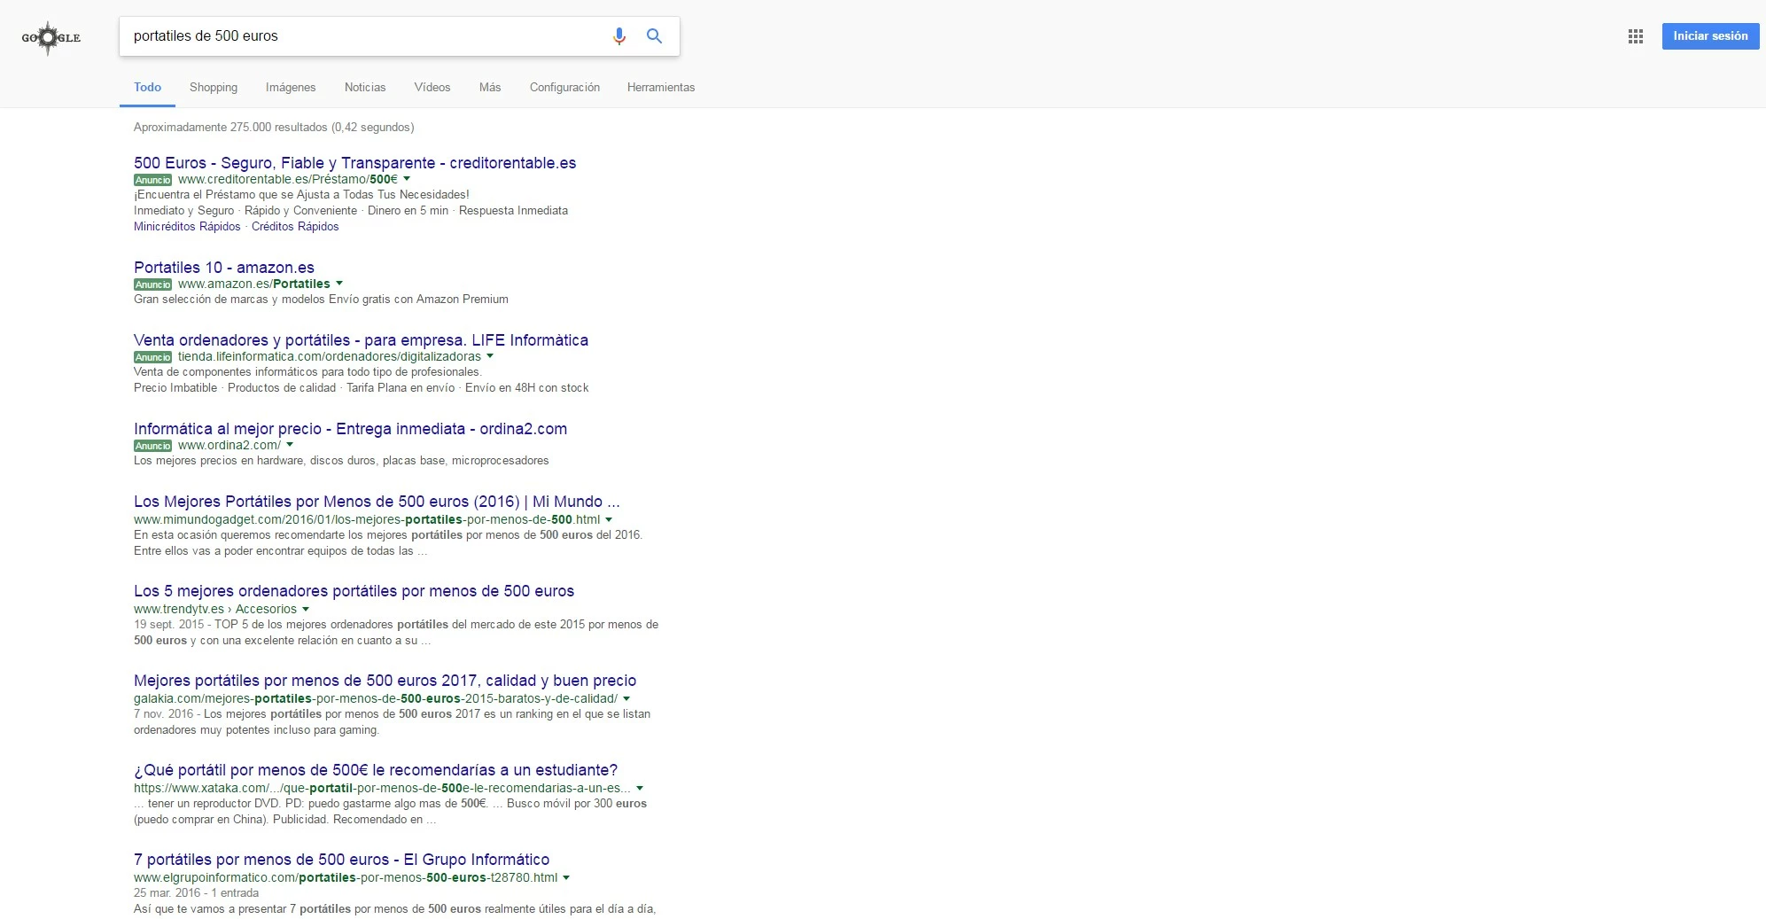
Task: Open the Minicréditos Rápidos sitelink
Action: [x=187, y=226]
